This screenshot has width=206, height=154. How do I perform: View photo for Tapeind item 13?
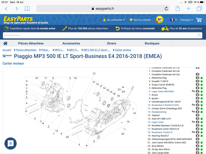tap(197, 115)
